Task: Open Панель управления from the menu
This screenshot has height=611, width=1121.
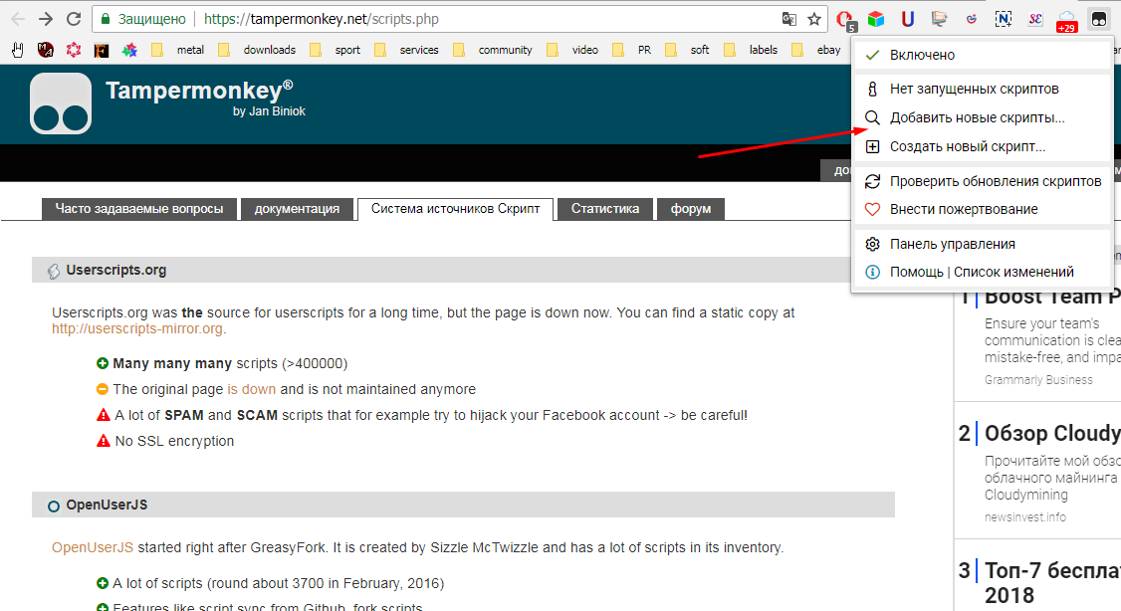Action: pos(983,245)
